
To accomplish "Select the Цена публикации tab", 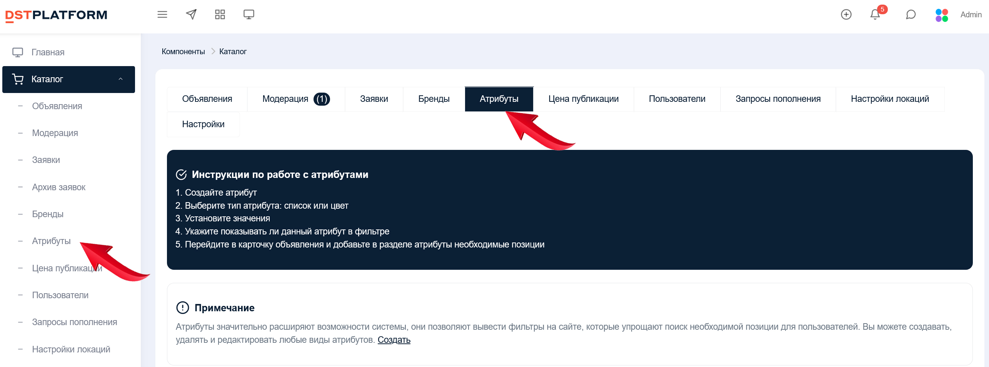I will (x=583, y=99).
